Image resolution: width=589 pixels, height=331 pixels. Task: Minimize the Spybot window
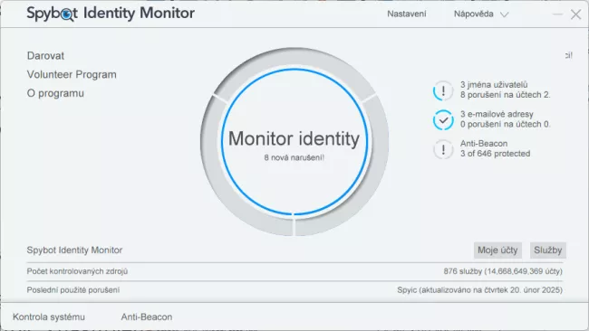[557, 14]
